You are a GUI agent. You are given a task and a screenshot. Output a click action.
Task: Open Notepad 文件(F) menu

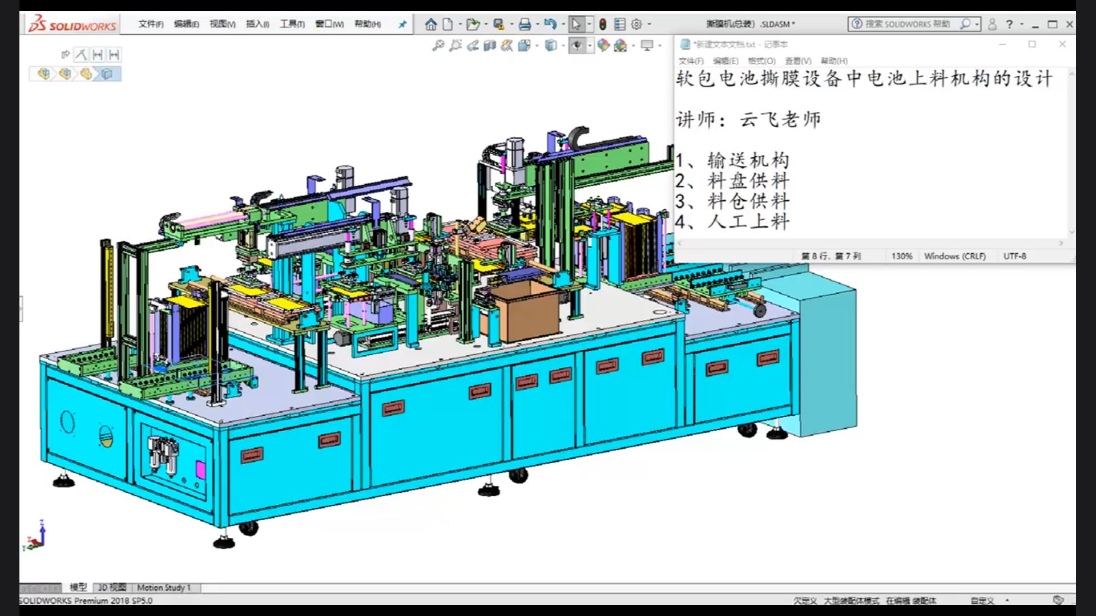pos(691,61)
